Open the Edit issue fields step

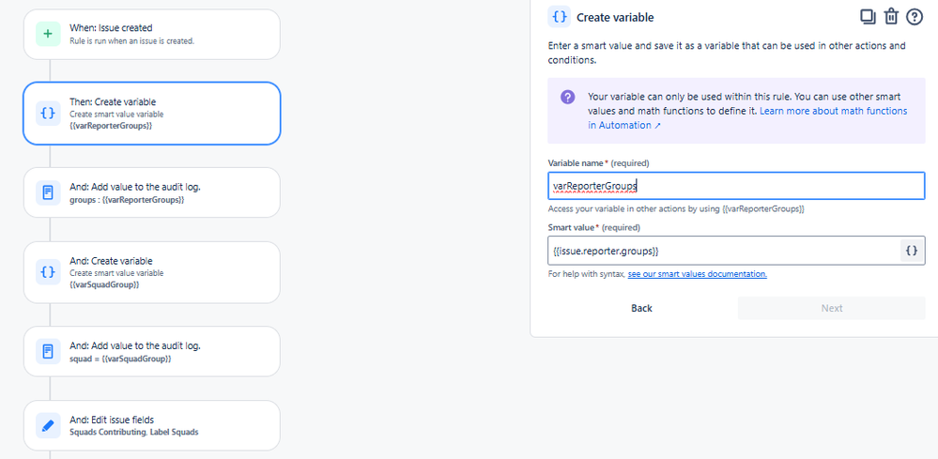click(151, 425)
